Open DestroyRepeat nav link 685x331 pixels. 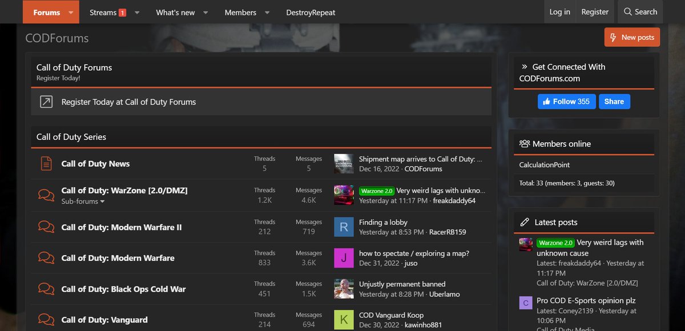pos(311,13)
